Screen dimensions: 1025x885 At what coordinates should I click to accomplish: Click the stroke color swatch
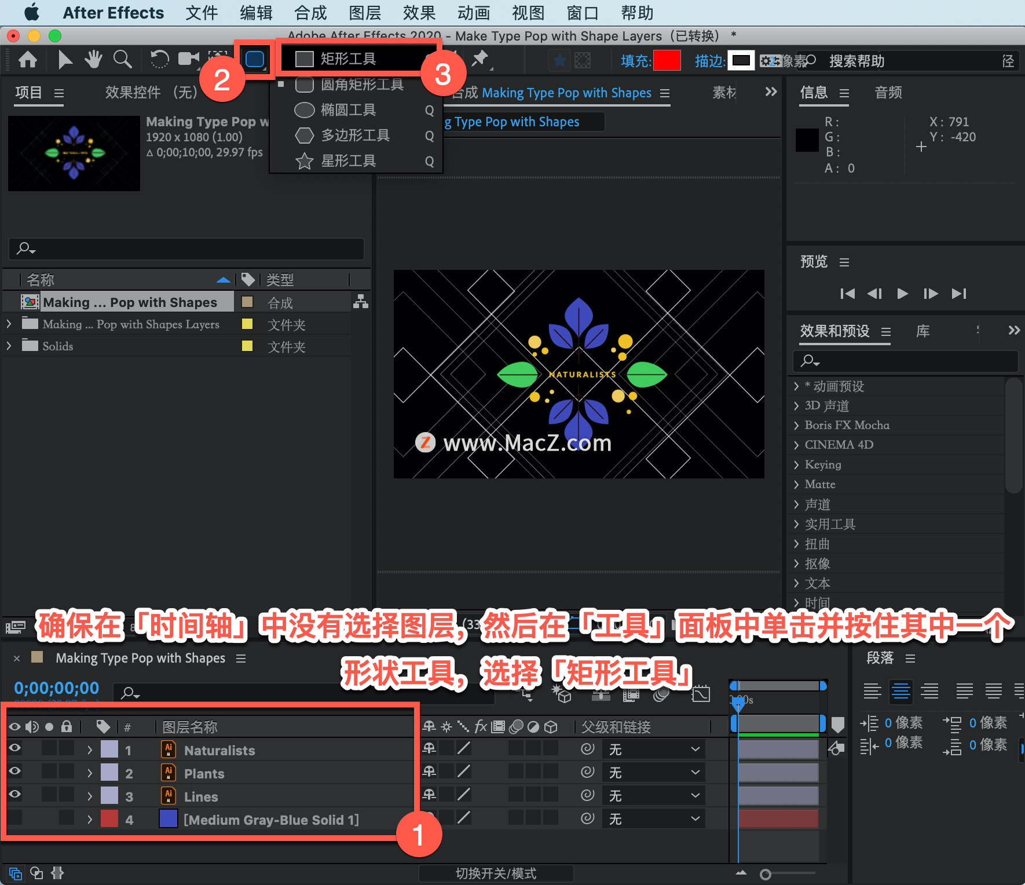coord(741,60)
